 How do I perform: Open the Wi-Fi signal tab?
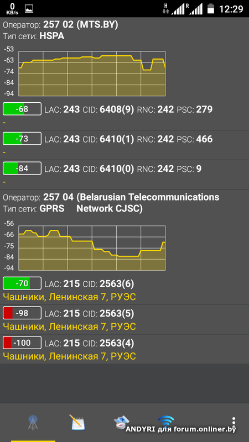(165, 421)
